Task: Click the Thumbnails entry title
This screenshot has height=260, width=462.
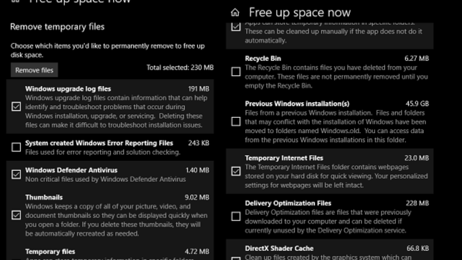Action: 44,197
